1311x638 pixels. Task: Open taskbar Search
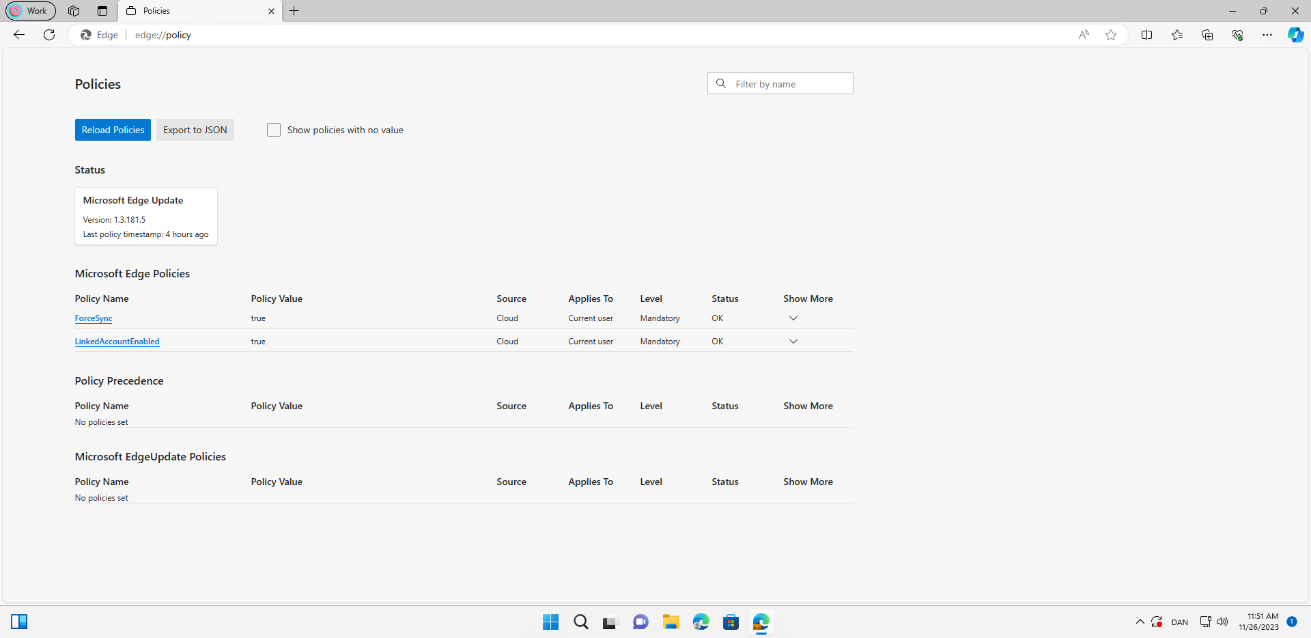(x=581, y=622)
